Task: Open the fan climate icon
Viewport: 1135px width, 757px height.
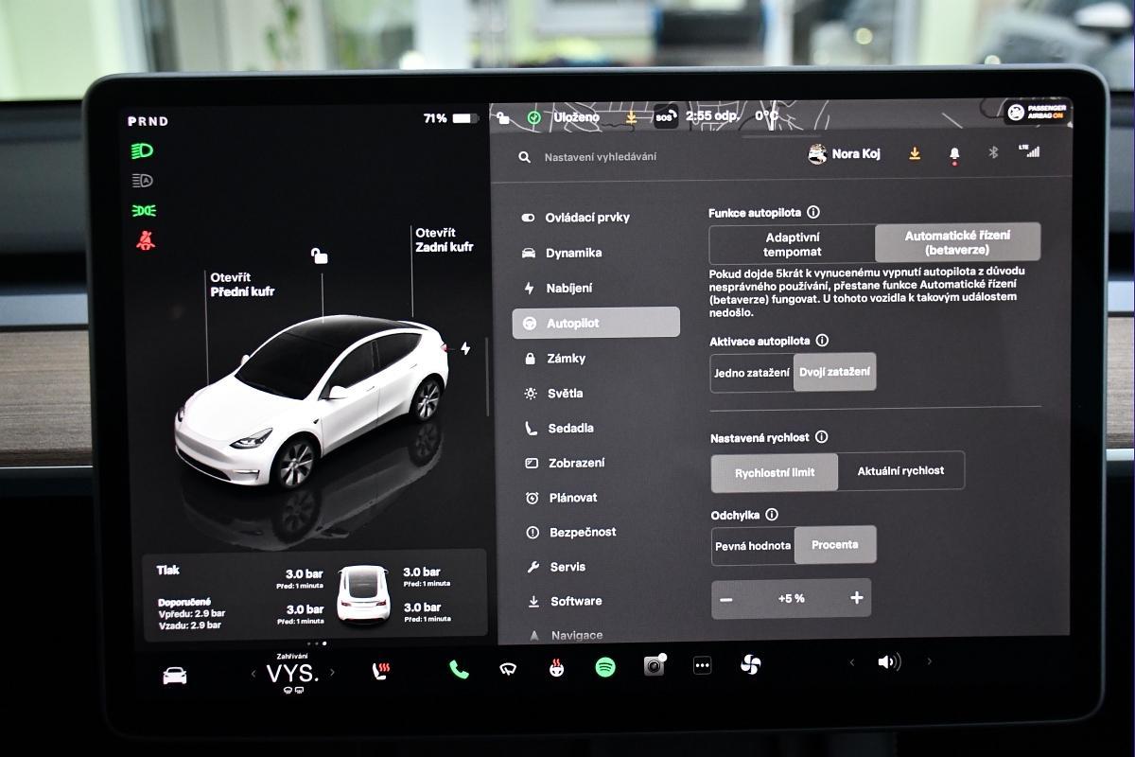Action: click(750, 665)
